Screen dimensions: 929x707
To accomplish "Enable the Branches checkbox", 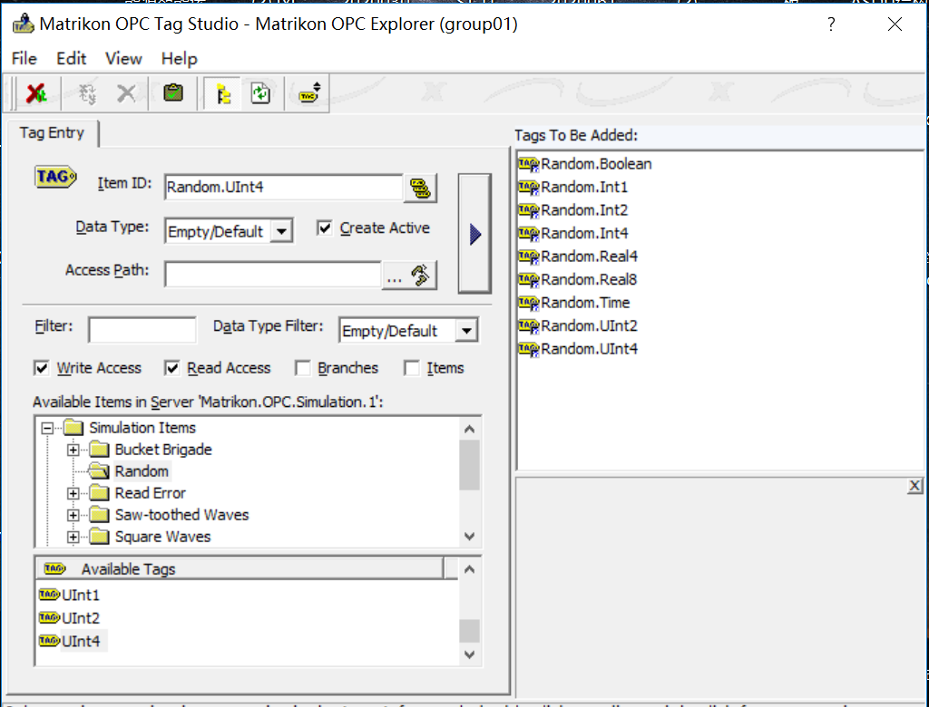I will 303,368.
